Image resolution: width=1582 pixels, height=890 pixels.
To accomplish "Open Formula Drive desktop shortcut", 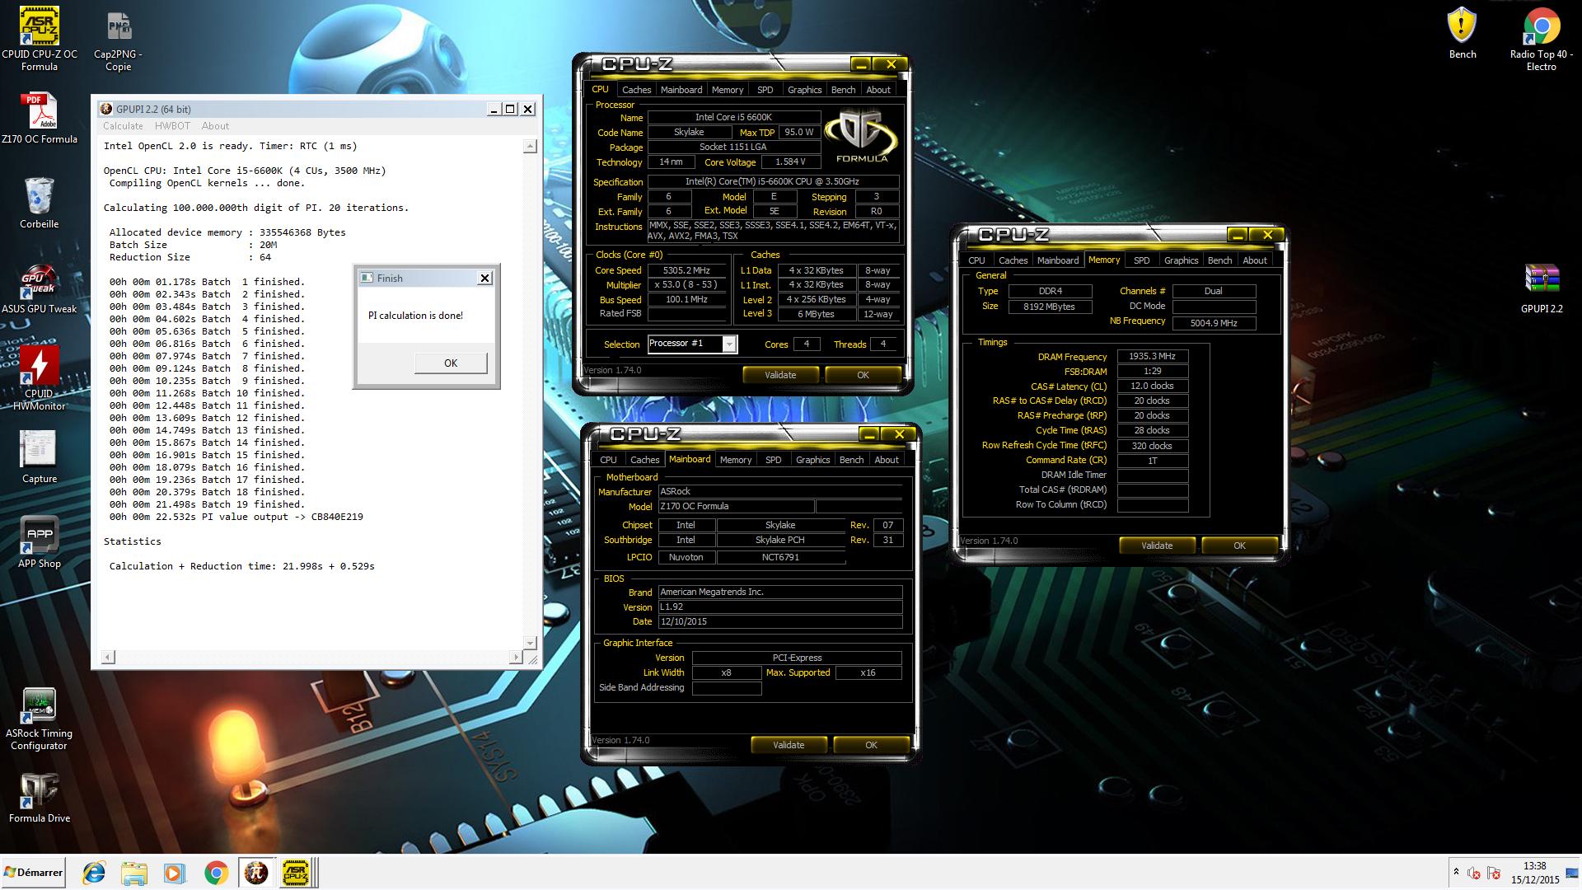I will click(39, 798).
